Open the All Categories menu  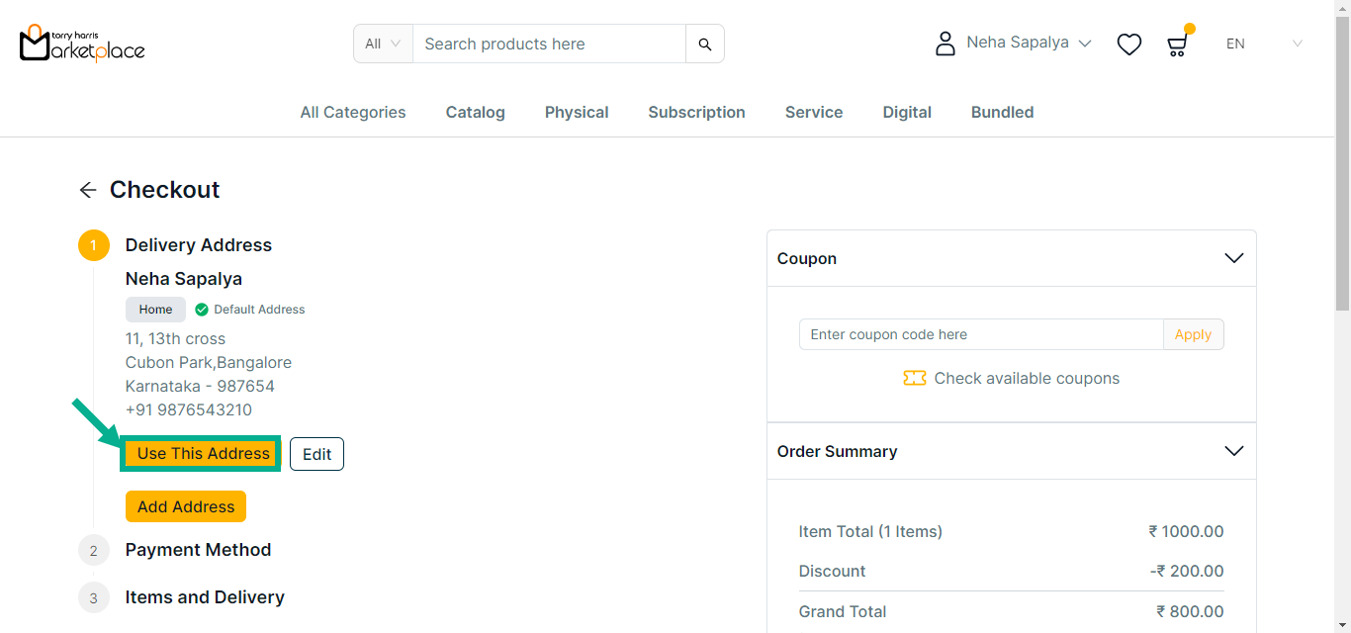pyautogui.click(x=353, y=112)
